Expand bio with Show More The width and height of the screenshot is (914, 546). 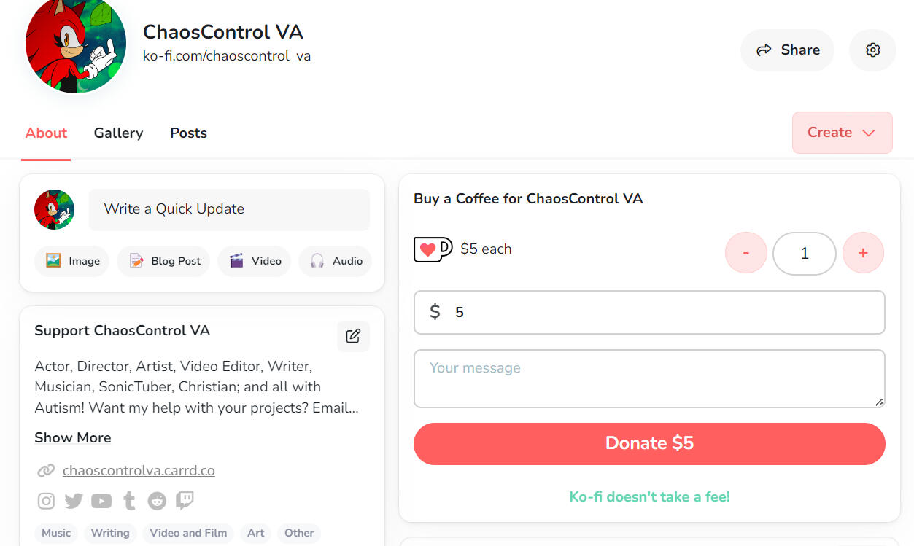click(x=73, y=437)
